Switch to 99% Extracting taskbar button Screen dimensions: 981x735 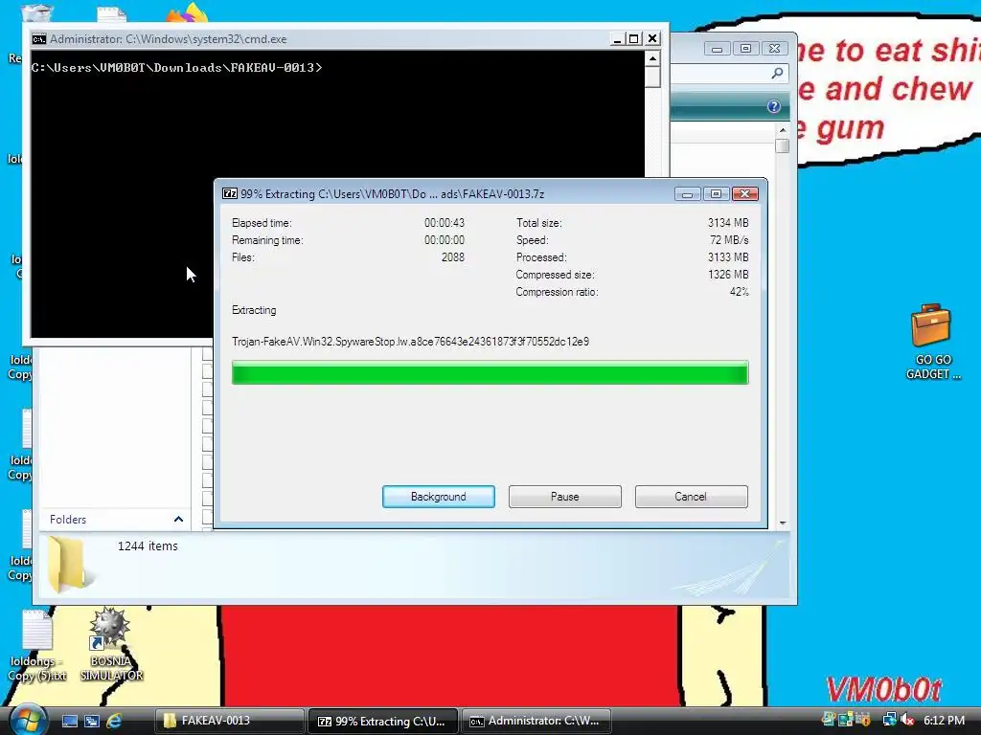click(382, 721)
